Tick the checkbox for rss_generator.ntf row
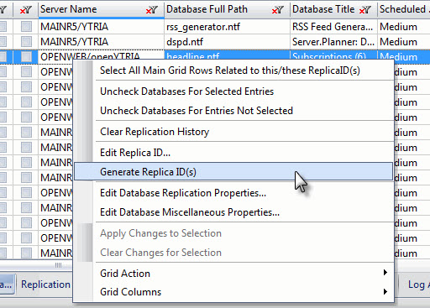Viewport: 430px width, 308px height. click(x=26, y=27)
